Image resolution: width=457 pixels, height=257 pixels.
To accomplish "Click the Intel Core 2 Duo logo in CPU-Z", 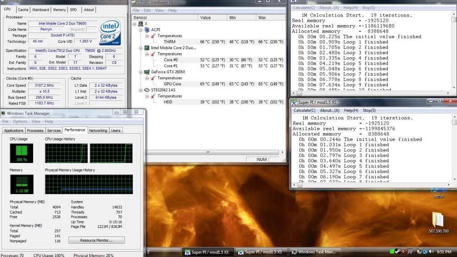I will (x=110, y=32).
